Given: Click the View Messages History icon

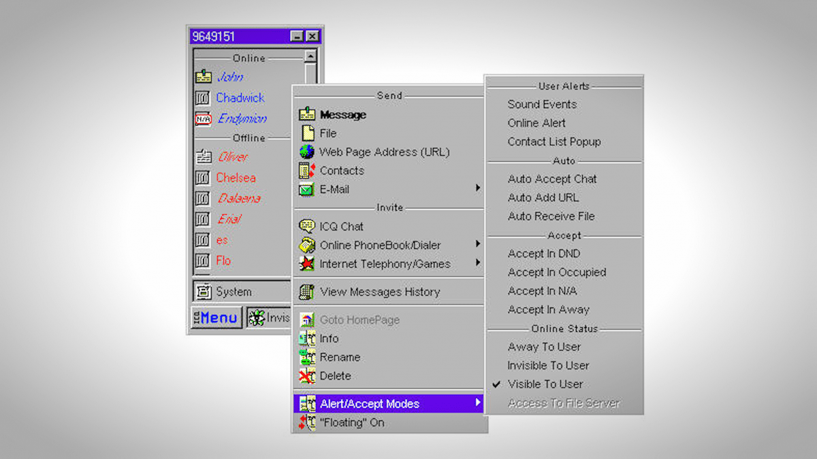Looking at the screenshot, I should click(307, 292).
